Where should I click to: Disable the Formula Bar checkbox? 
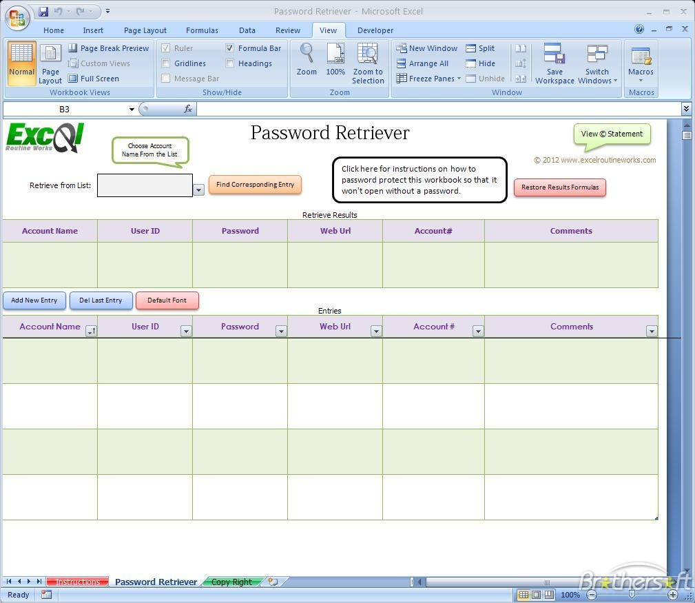click(x=230, y=48)
